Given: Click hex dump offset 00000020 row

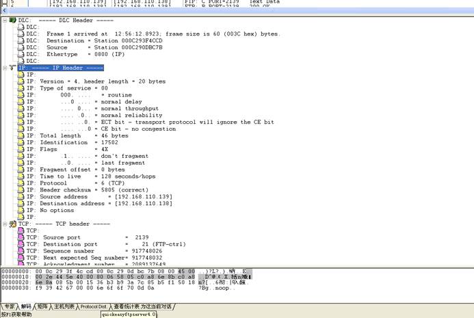Looking at the screenshot, I should [125, 282].
